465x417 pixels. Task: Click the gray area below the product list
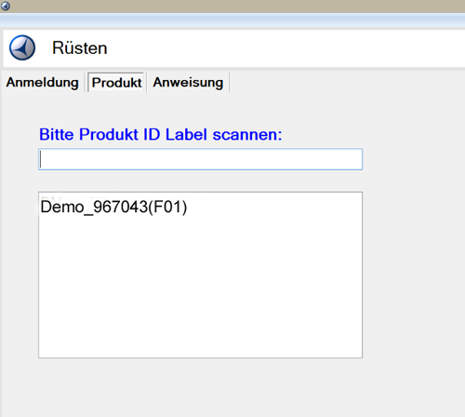tap(200, 388)
